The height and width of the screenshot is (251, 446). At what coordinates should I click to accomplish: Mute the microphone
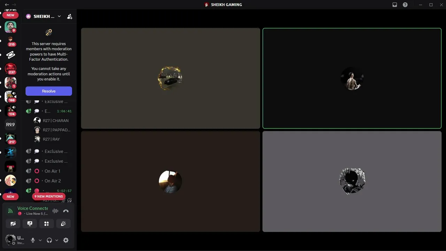tap(33, 240)
